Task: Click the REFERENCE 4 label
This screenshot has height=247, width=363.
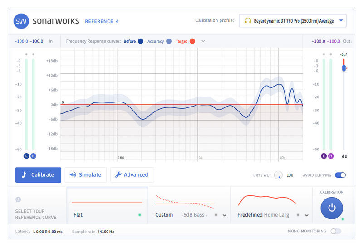Action: pos(102,21)
